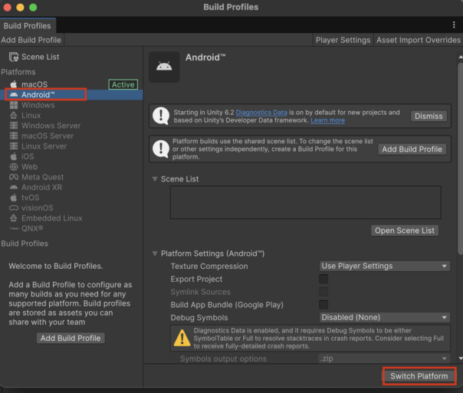Collapse the Scene List section triangle
The width and height of the screenshot is (463, 393).
click(154, 179)
